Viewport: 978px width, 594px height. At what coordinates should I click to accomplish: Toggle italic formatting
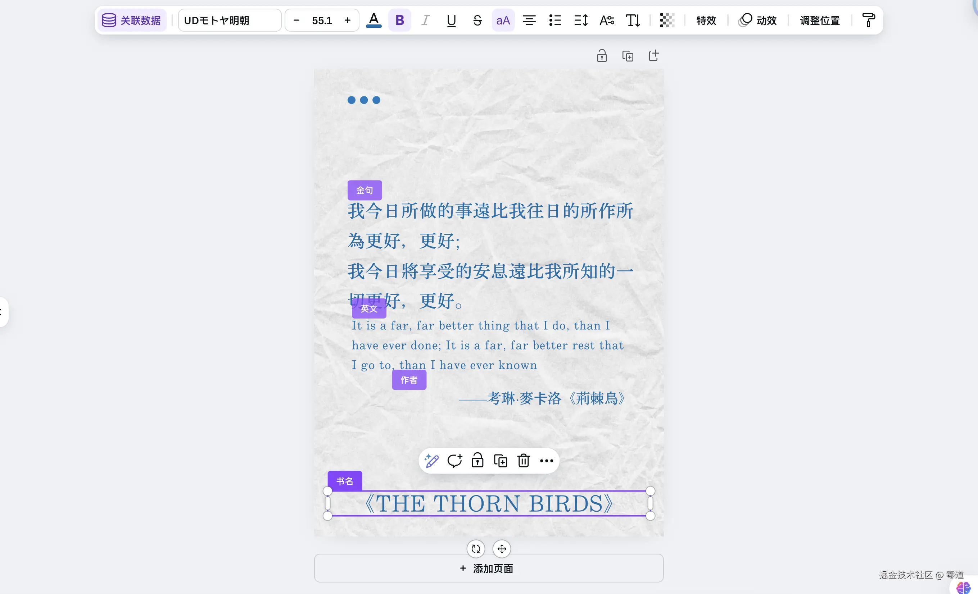coord(425,20)
